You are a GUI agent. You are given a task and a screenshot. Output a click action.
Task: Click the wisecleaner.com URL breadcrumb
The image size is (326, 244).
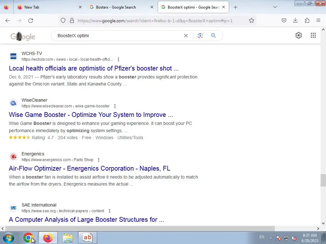pos(66,106)
